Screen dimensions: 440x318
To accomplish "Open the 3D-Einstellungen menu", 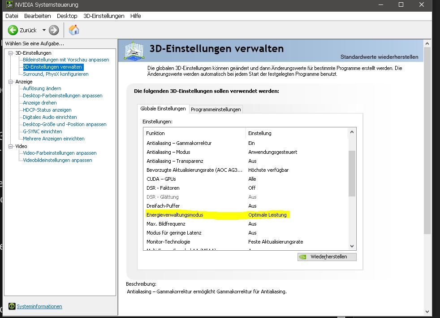I will pos(104,16).
